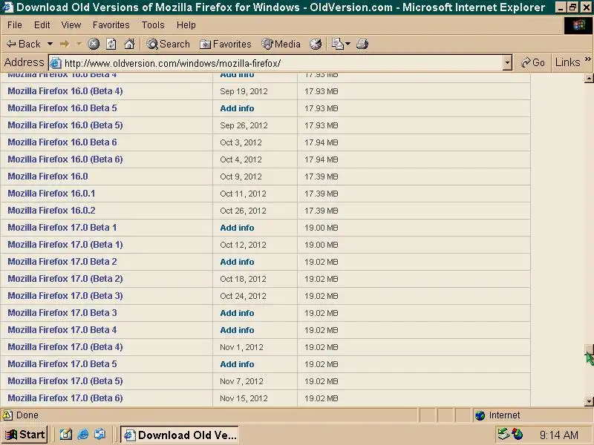Click the Refresh page icon
Image resolution: width=594 pixels, height=445 pixels.
tap(111, 44)
